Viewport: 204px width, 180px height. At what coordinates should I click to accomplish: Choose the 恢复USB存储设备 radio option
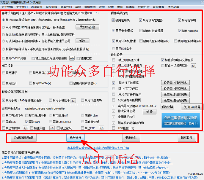point(3,49)
